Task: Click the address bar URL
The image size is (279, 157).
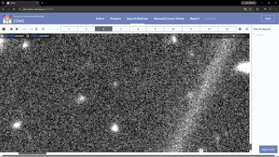Action: [38, 9]
